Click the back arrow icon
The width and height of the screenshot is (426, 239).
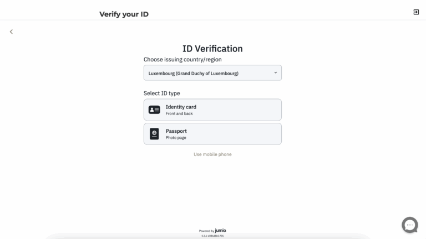tap(11, 32)
